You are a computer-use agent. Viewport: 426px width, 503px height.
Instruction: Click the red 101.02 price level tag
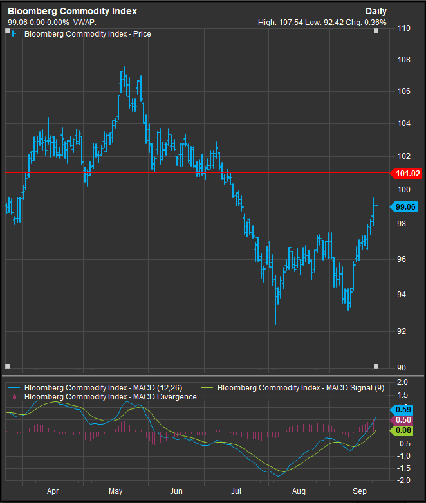pyautogui.click(x=406, y=174)
